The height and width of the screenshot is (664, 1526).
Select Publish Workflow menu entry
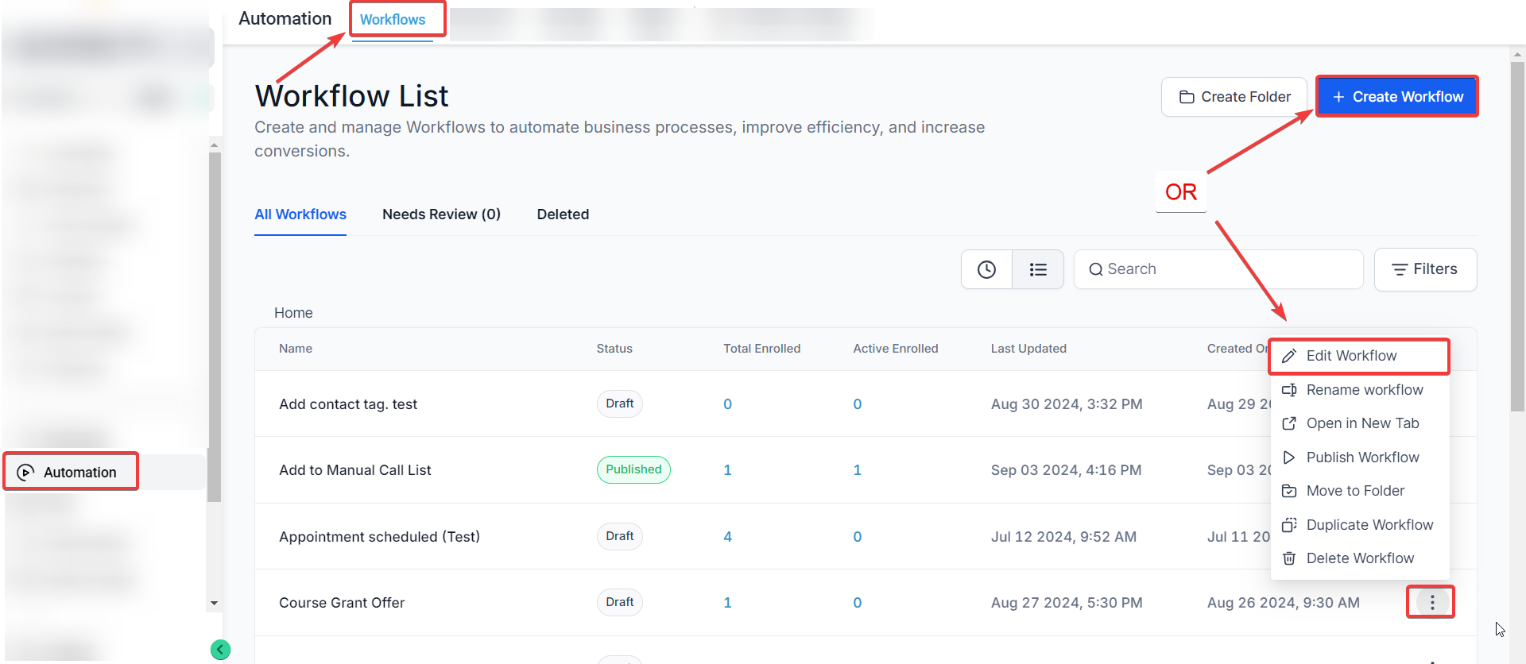(x=1361, y=457)
